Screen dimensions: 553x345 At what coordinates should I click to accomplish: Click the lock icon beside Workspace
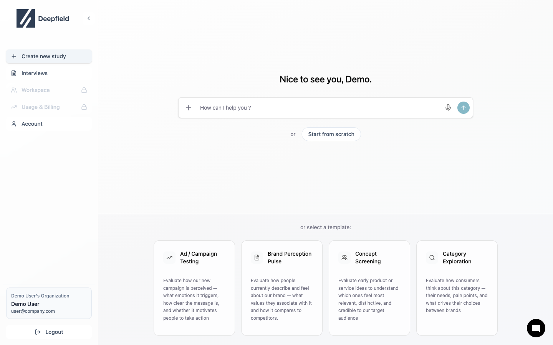84,90
